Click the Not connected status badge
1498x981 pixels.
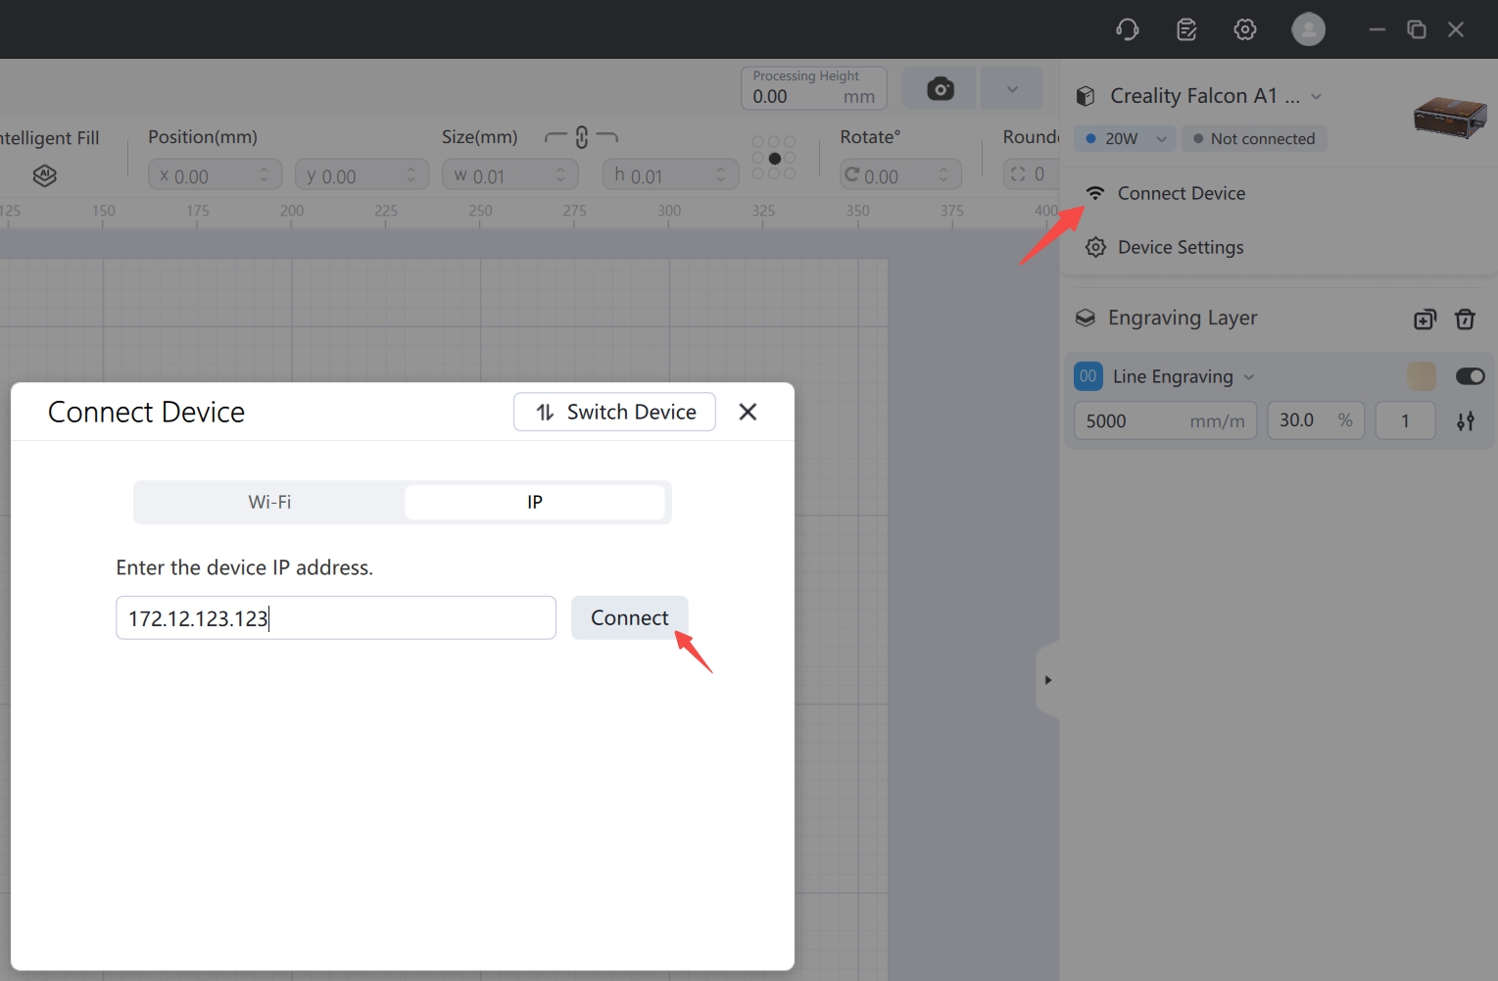[x=1254, y=138]
